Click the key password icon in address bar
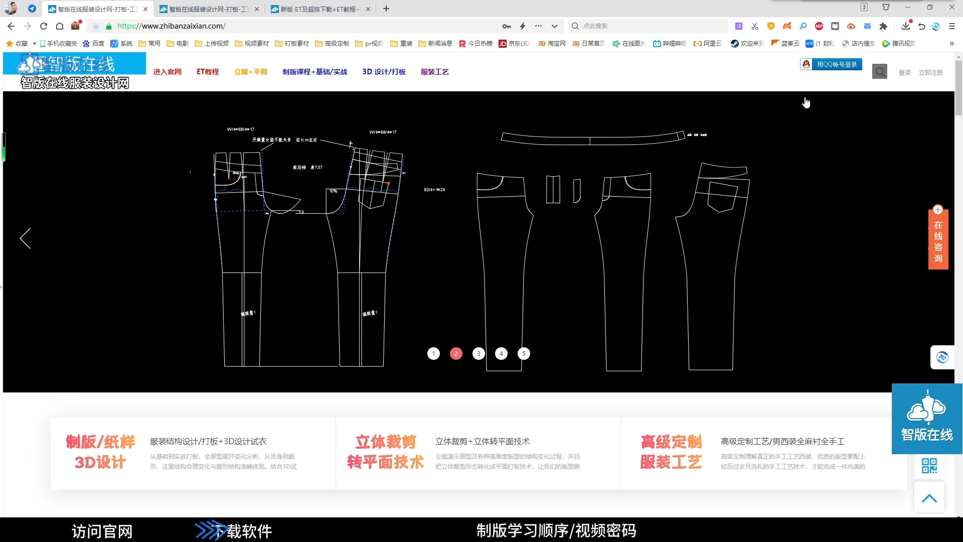Image resolution: width=963 pixels, height=542 pixels. 507,26
